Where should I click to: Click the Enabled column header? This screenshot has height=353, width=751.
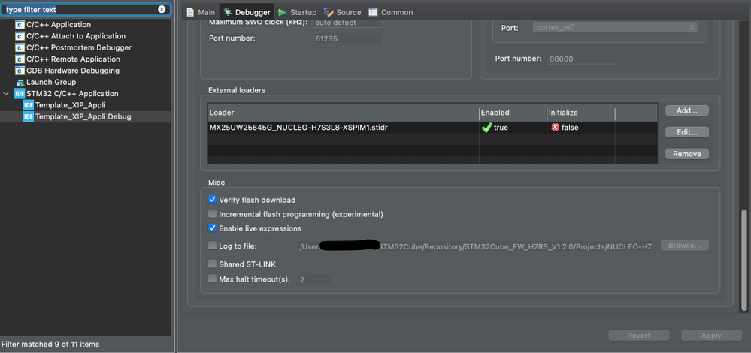[x=513, y=113]
